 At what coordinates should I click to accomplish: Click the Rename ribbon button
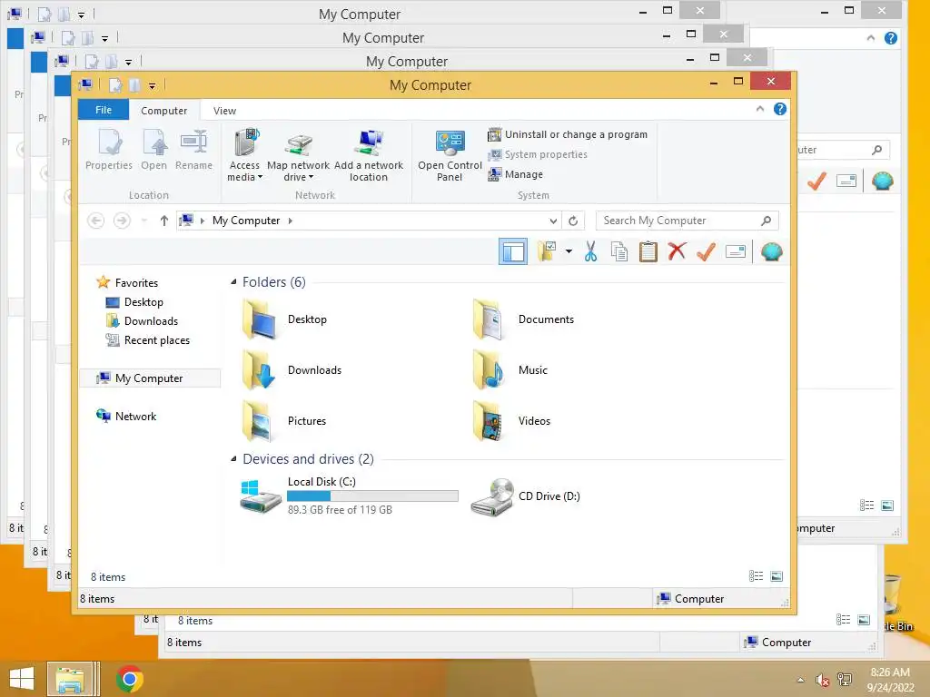coord(194,151)
